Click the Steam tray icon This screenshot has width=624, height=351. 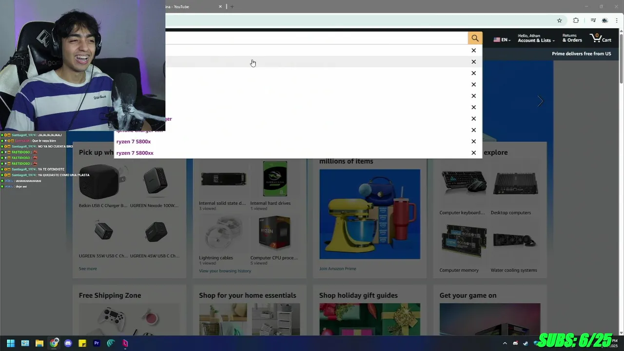[525, 343]
